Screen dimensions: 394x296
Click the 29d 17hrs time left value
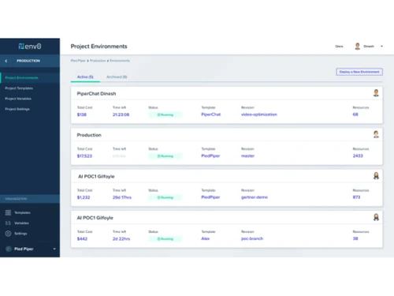click(122, 197)
